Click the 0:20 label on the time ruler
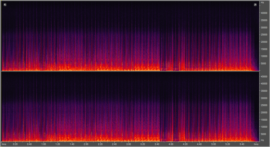 pyautogui.click(x=15, y=144)
